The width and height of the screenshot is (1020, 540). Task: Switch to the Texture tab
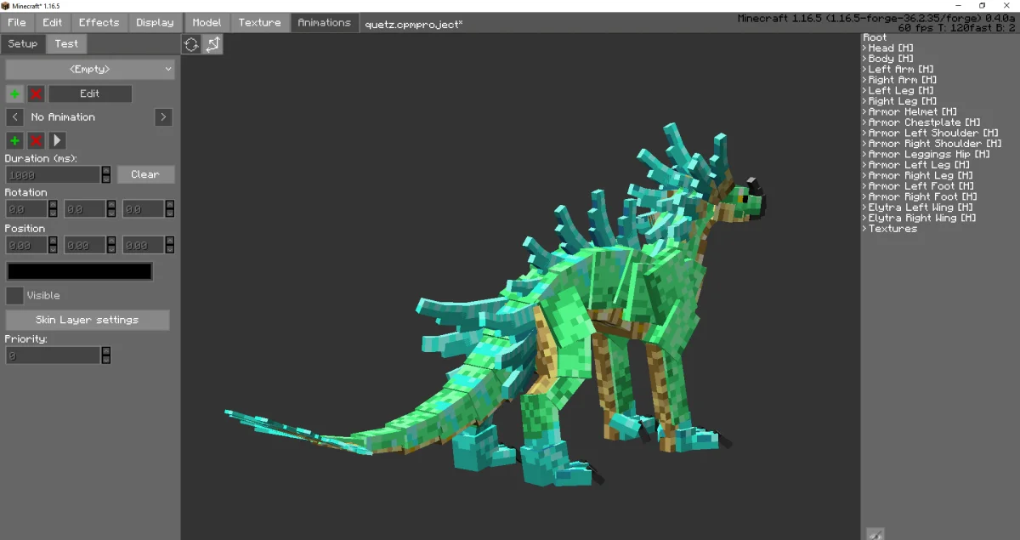coord(260,23)
